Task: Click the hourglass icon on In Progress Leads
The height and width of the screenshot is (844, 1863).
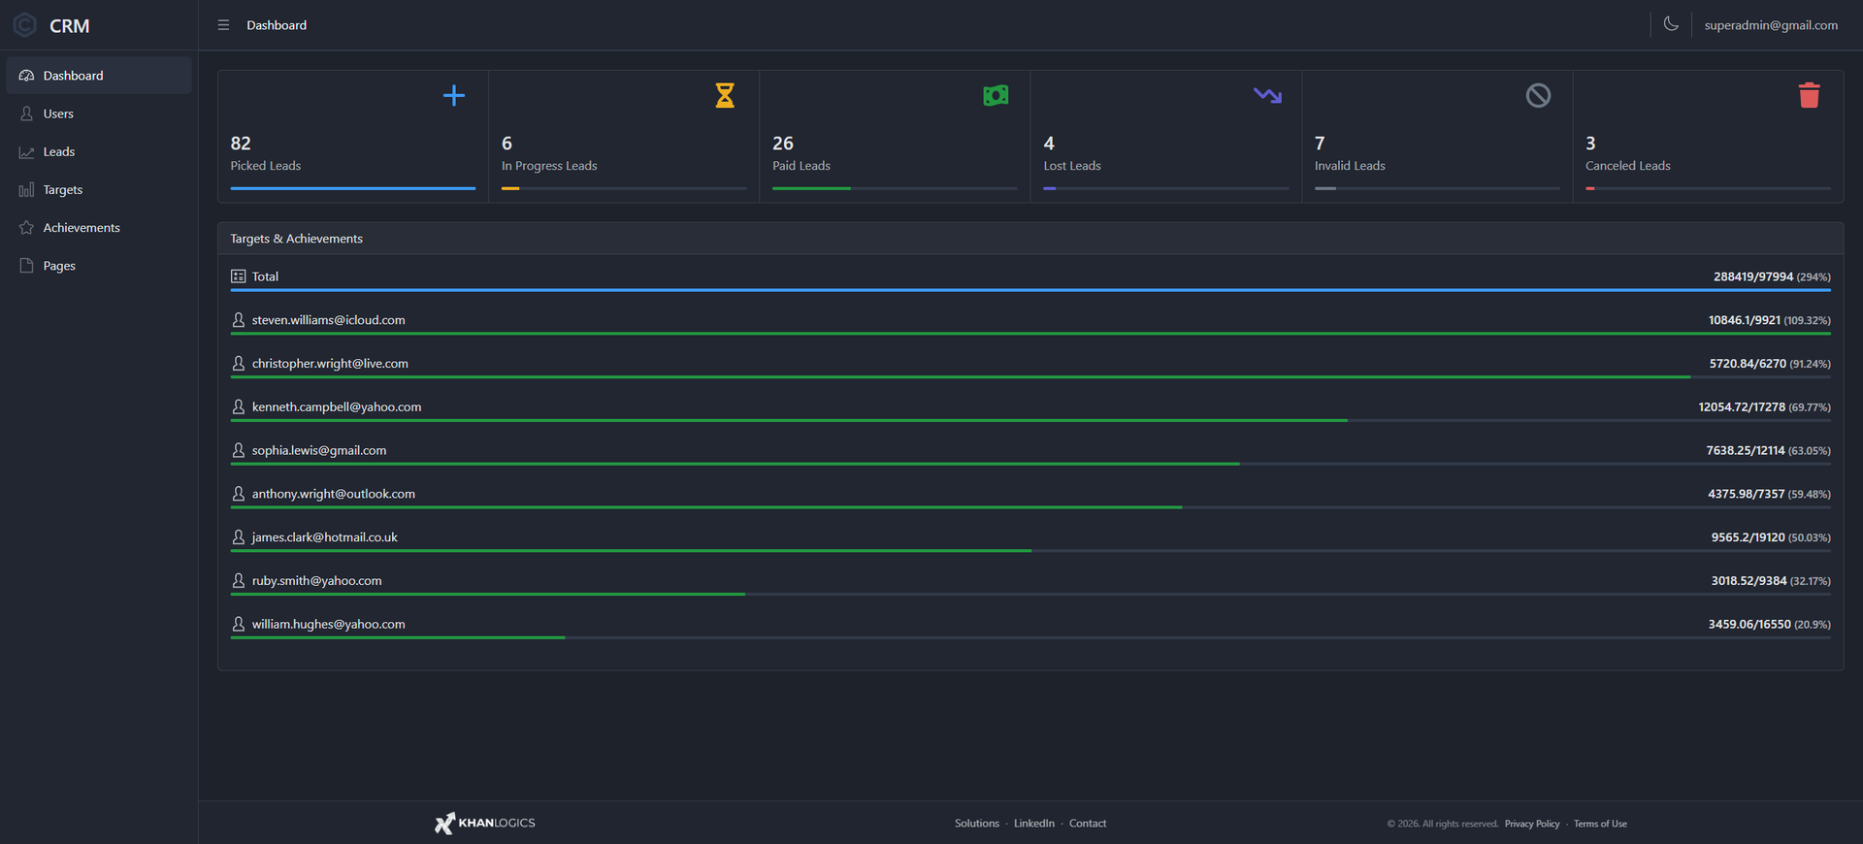Action: 725,95
